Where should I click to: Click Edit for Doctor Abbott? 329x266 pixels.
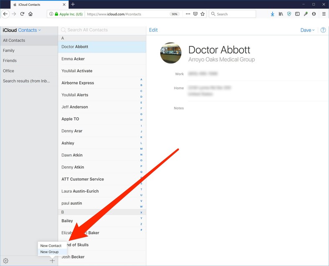click(153, 30)
